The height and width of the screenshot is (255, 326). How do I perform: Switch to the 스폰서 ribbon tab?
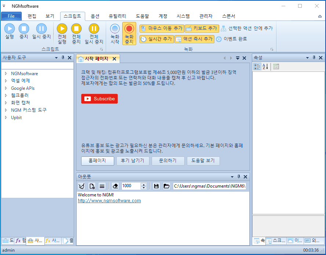[228, 16]
